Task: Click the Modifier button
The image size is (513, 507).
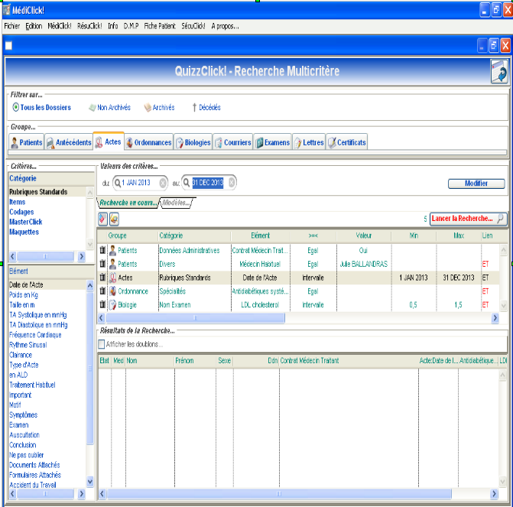Action: point(476,184)
